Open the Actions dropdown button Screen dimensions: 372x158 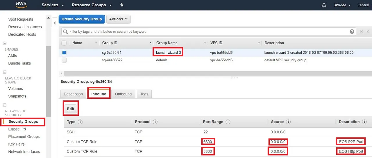tap(118, 19)
